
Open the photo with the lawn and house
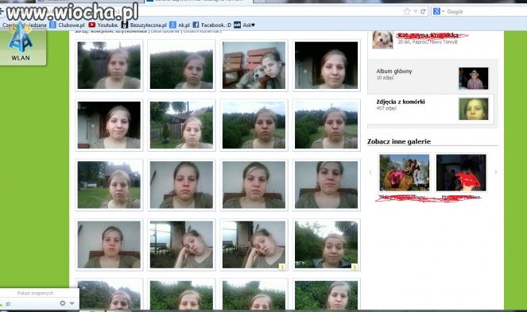109,185
